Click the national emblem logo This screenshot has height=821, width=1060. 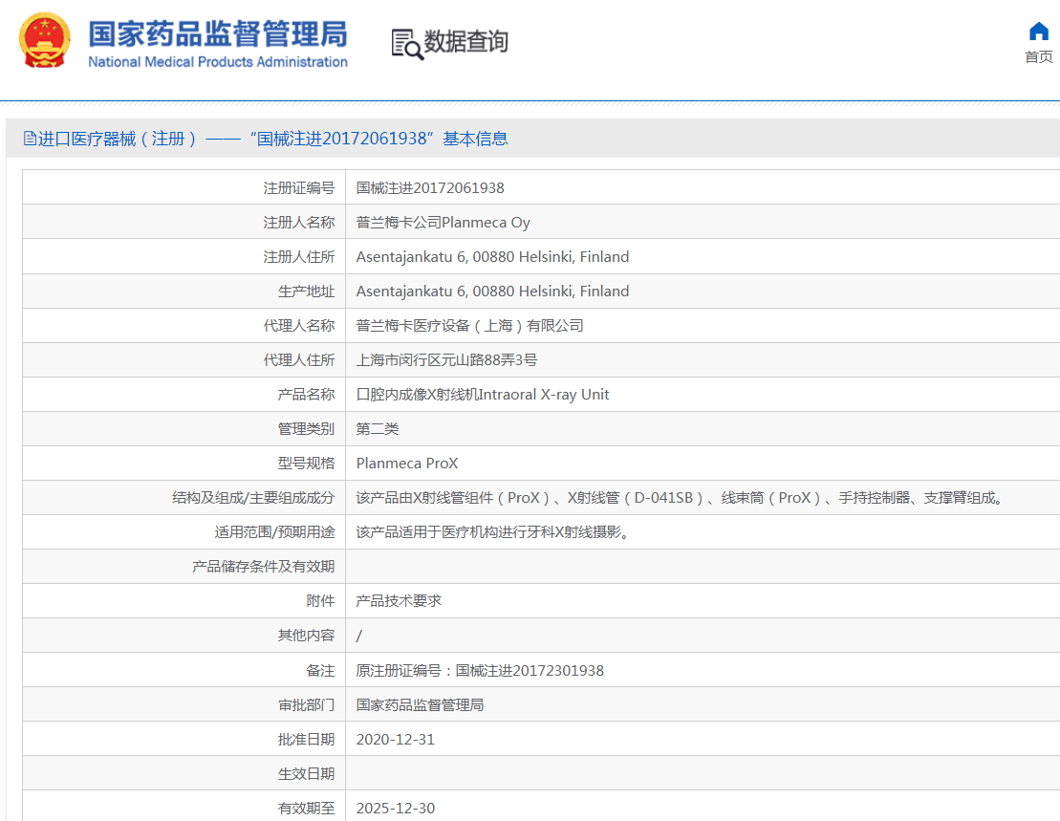coord(45,40)
